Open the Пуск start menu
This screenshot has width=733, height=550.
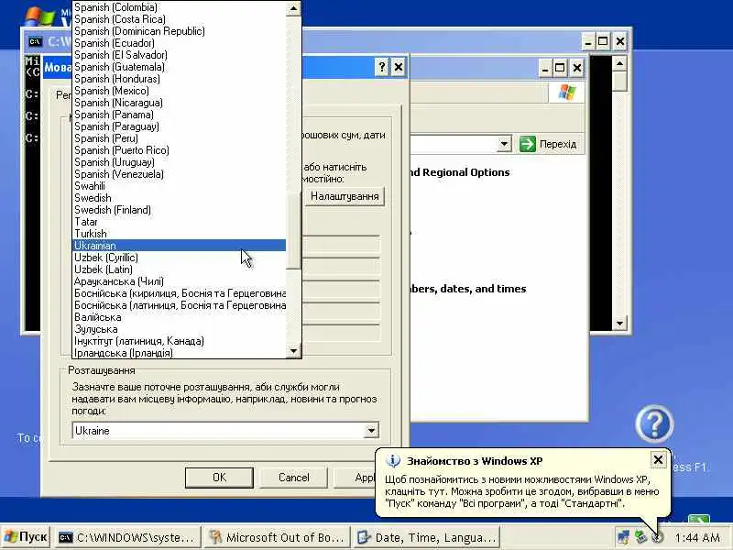click(x=26, y=537)
